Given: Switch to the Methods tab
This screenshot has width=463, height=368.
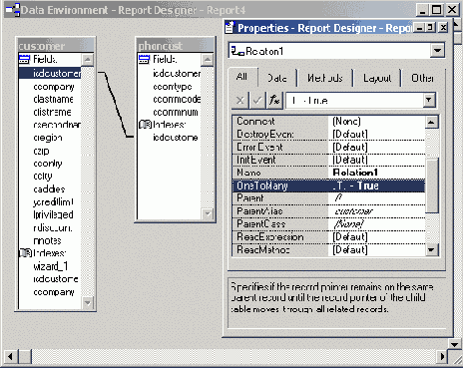Looking at the screenshot, I should pos(324,78).
